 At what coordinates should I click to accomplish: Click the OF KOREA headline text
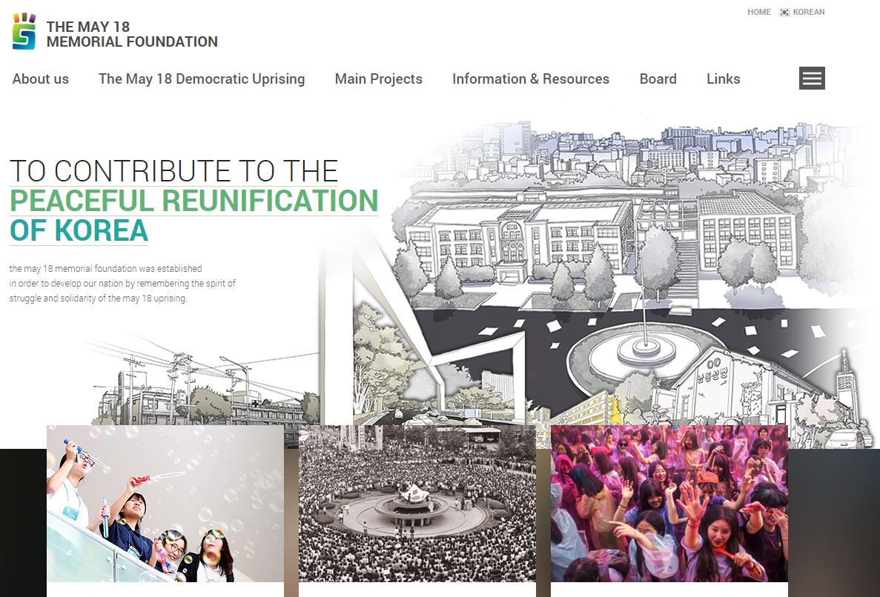coord(79,230)
